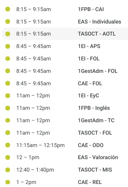Open the EAS - Valoración event

(65, 157)
